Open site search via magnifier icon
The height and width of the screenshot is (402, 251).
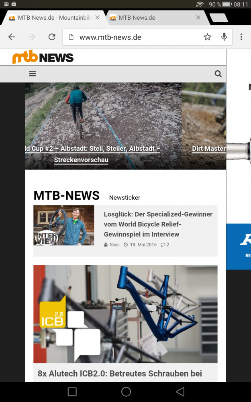coord(218,74)
